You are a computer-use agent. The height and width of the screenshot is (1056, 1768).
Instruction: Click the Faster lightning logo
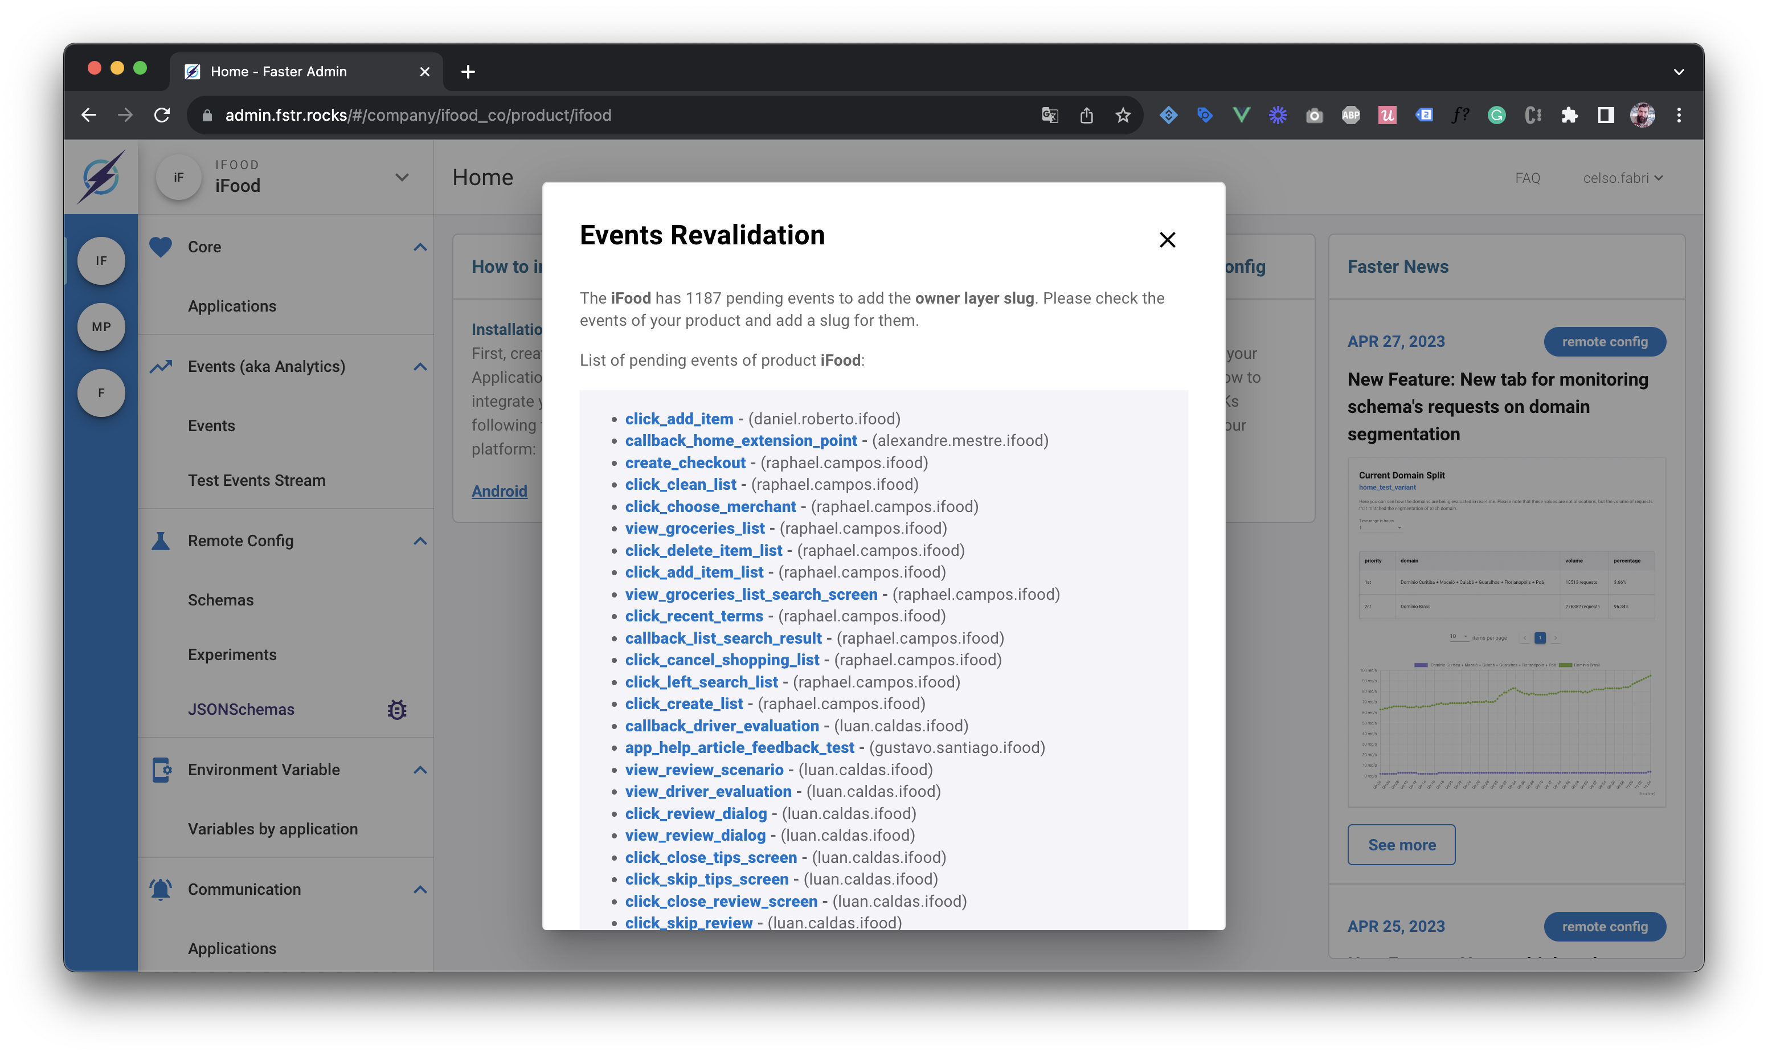coord(101,177)
